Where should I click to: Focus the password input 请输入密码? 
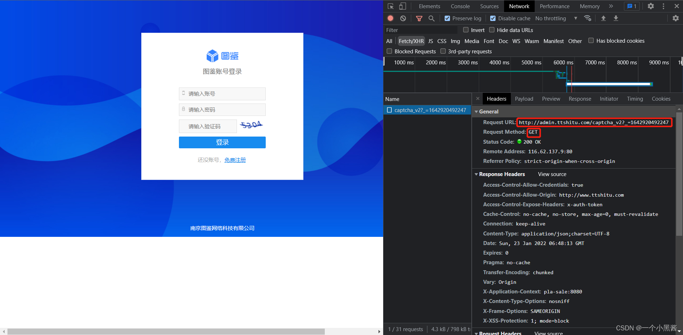(222, 110)
